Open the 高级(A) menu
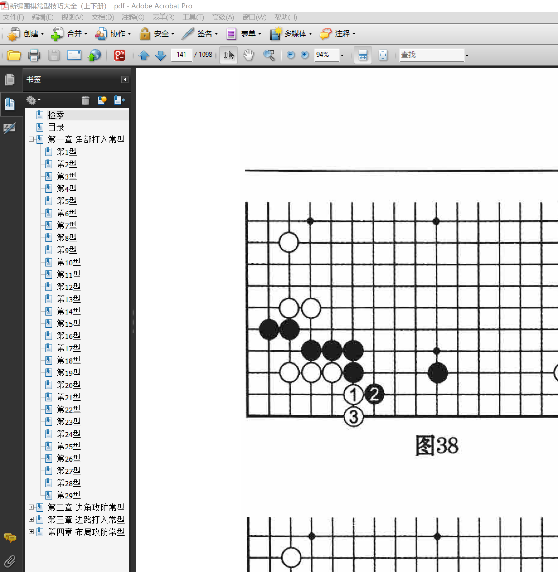Viewport: 558px width, 572px height. click(x=223, y=17)
